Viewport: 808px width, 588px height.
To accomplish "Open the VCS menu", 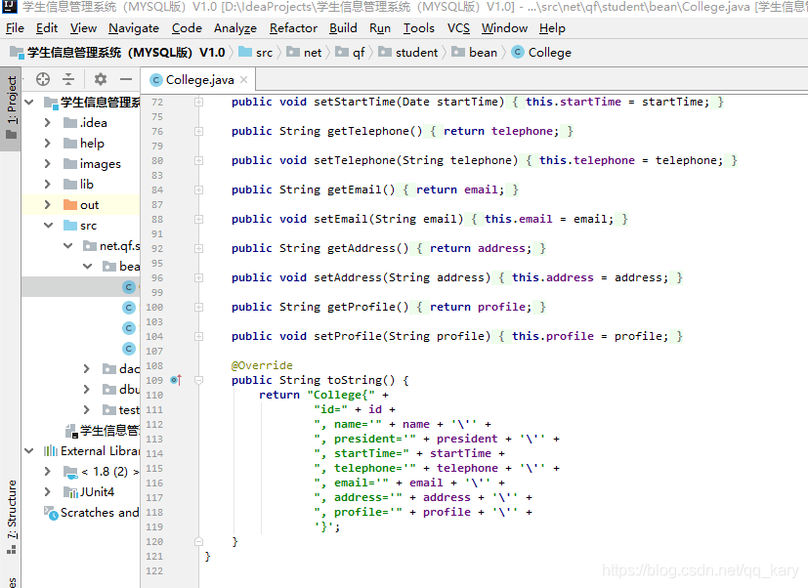I will click(x=458, y=28).
